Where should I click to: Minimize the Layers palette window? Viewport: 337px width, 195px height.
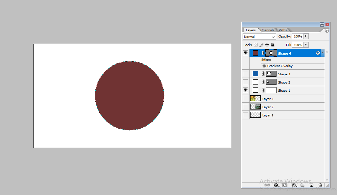322,25
